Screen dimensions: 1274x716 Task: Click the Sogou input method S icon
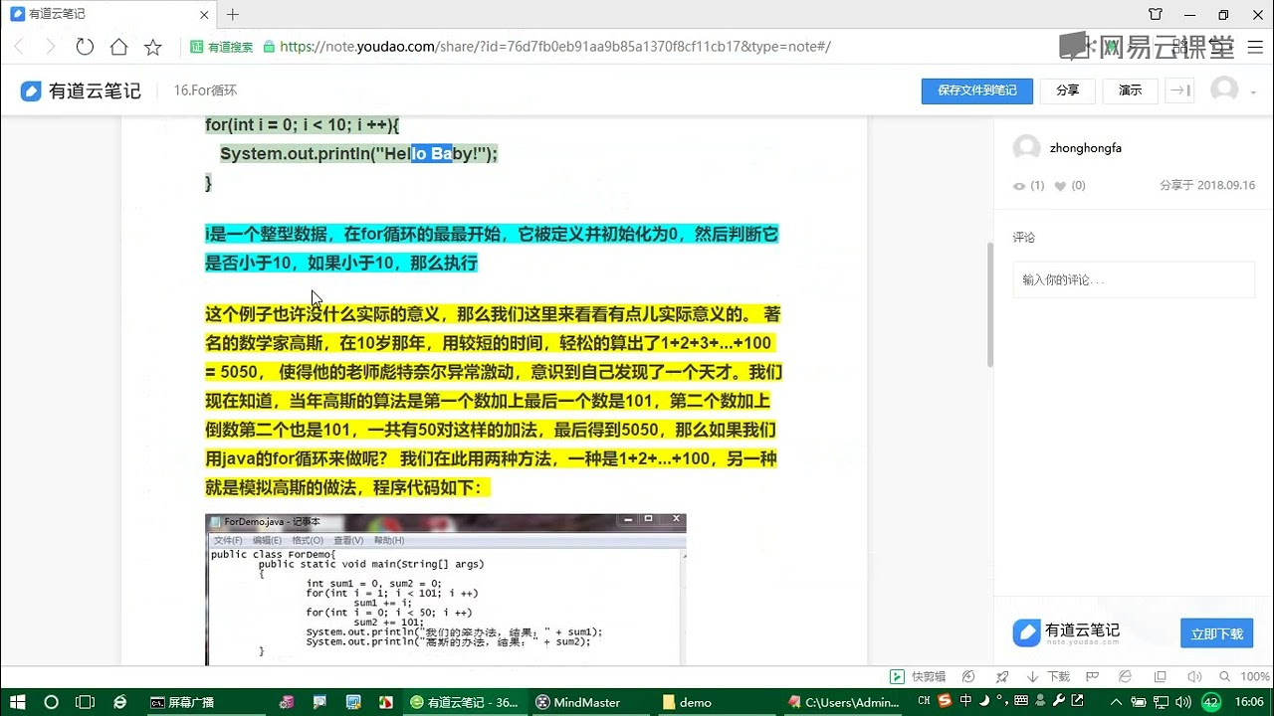(x=945, y=701)
